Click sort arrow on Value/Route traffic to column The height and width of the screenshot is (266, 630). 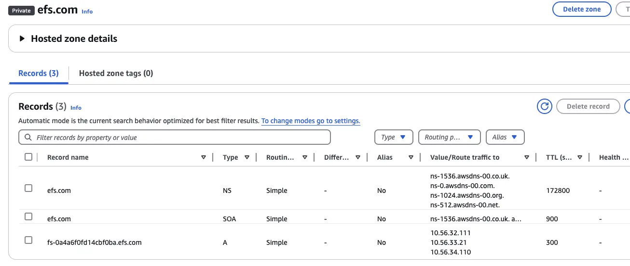[527, 157]
